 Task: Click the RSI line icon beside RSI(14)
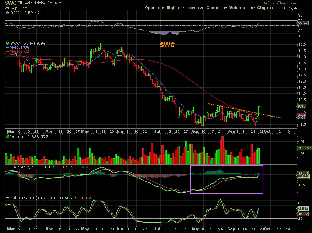(8, 13)
